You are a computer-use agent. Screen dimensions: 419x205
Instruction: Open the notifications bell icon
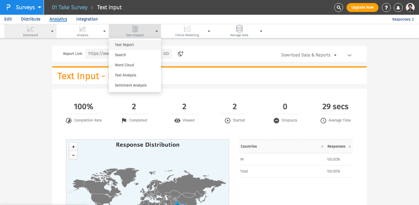point(398,7)
